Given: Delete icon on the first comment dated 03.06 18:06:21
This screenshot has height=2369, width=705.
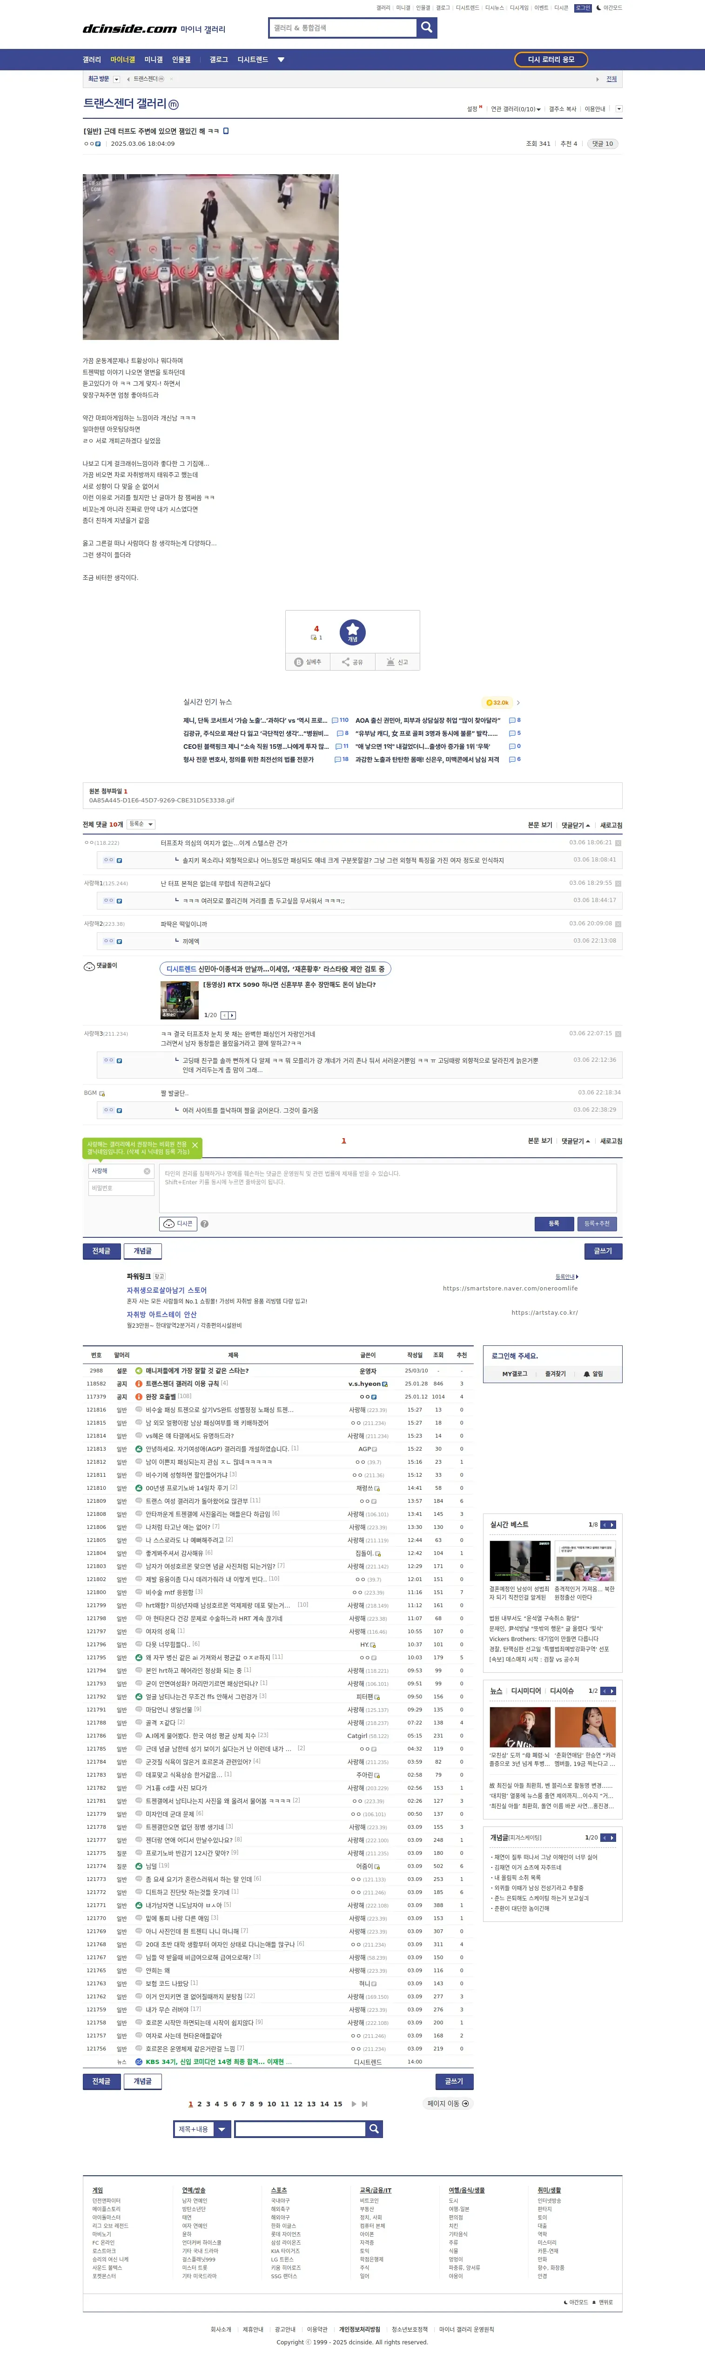Looking at the screenshot, I should click(618, 842).
